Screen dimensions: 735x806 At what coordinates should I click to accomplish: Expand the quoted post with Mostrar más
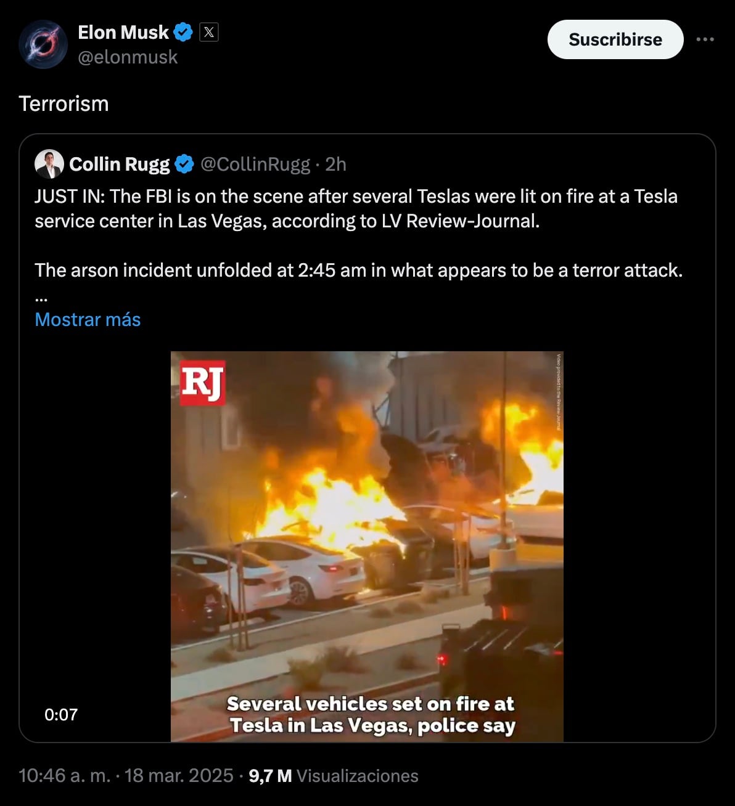tap(88, 319)
